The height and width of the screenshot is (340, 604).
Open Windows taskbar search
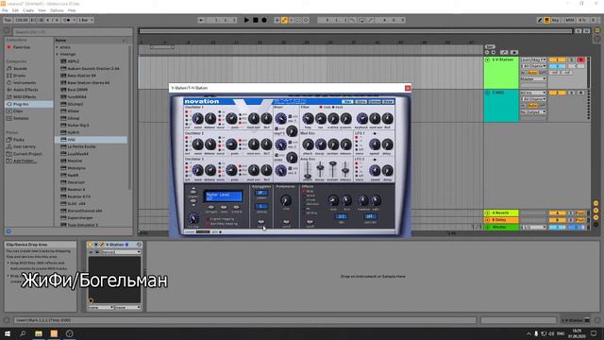point(23,333)
